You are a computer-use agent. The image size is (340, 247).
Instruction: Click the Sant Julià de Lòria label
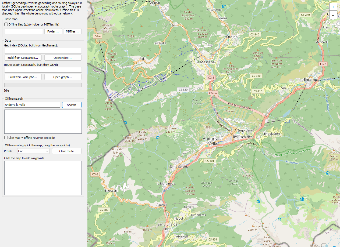pos(167,227)
